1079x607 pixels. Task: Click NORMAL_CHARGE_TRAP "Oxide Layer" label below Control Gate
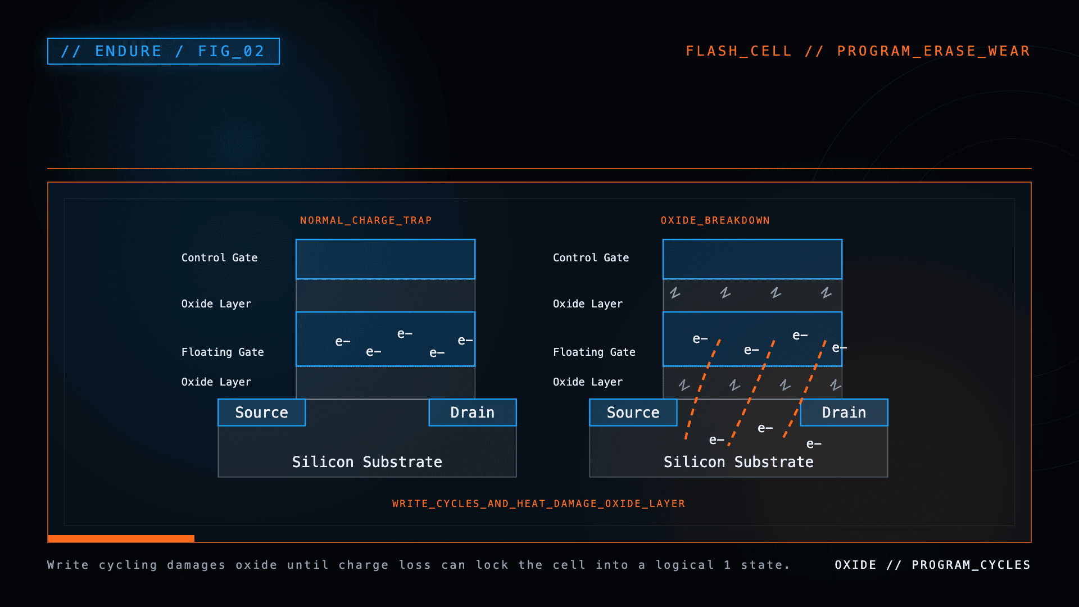coord(216,303)
